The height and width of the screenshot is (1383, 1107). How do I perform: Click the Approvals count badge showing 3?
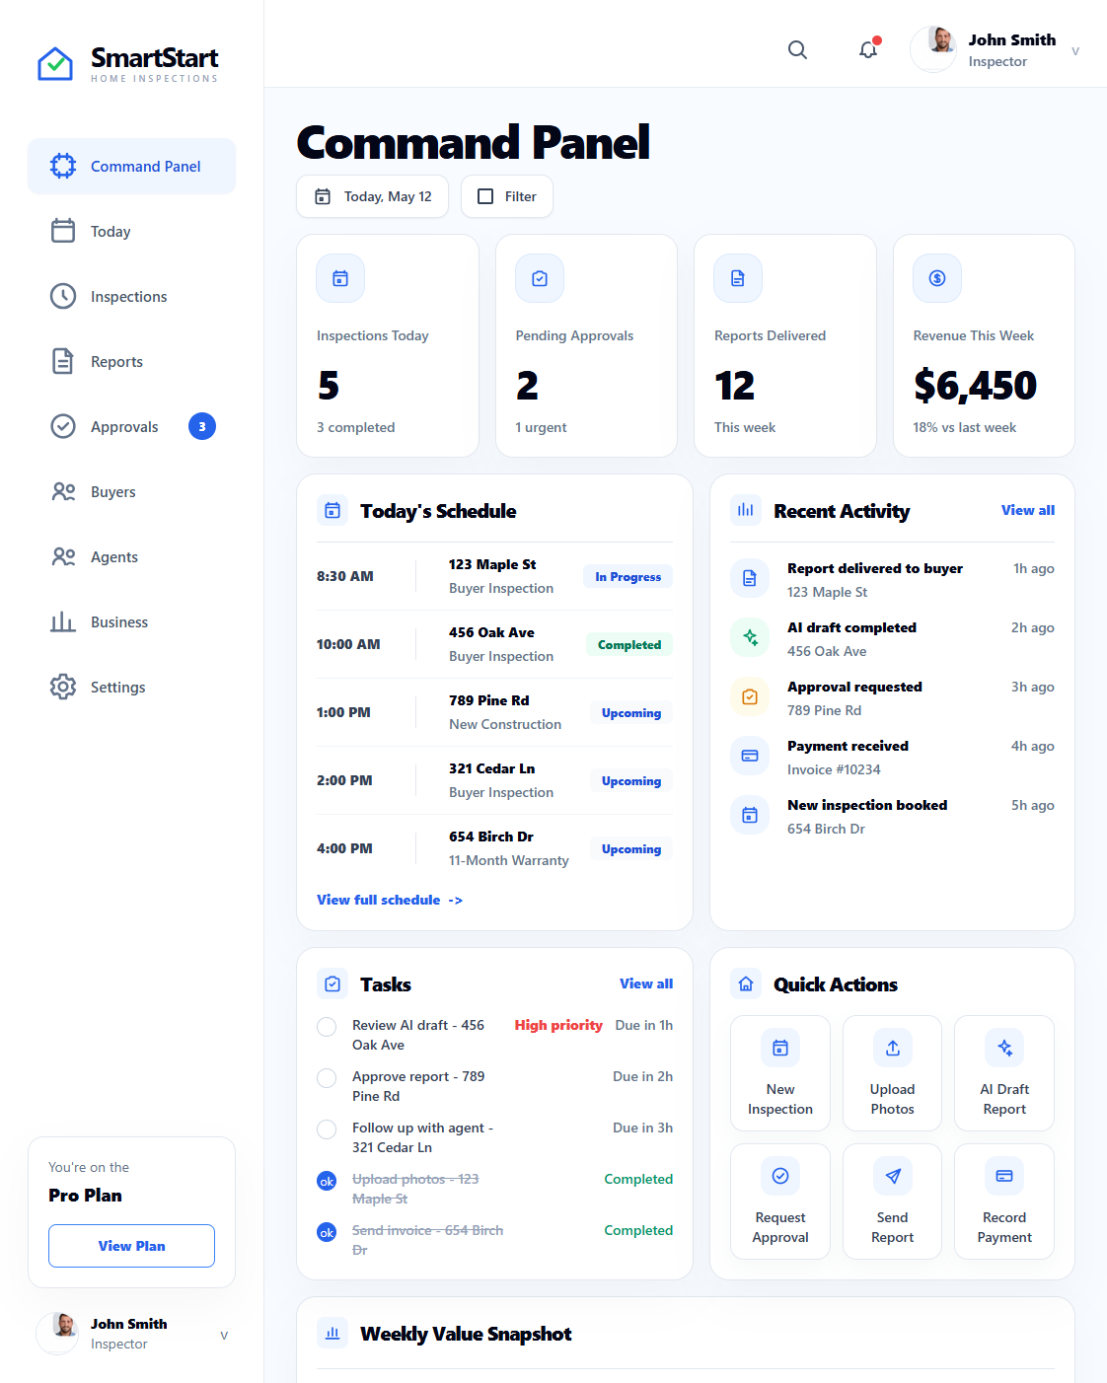coord(202,426)
